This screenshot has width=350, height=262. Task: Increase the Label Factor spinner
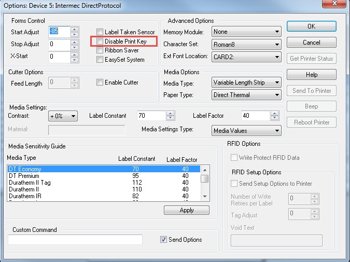pos(274,113)
